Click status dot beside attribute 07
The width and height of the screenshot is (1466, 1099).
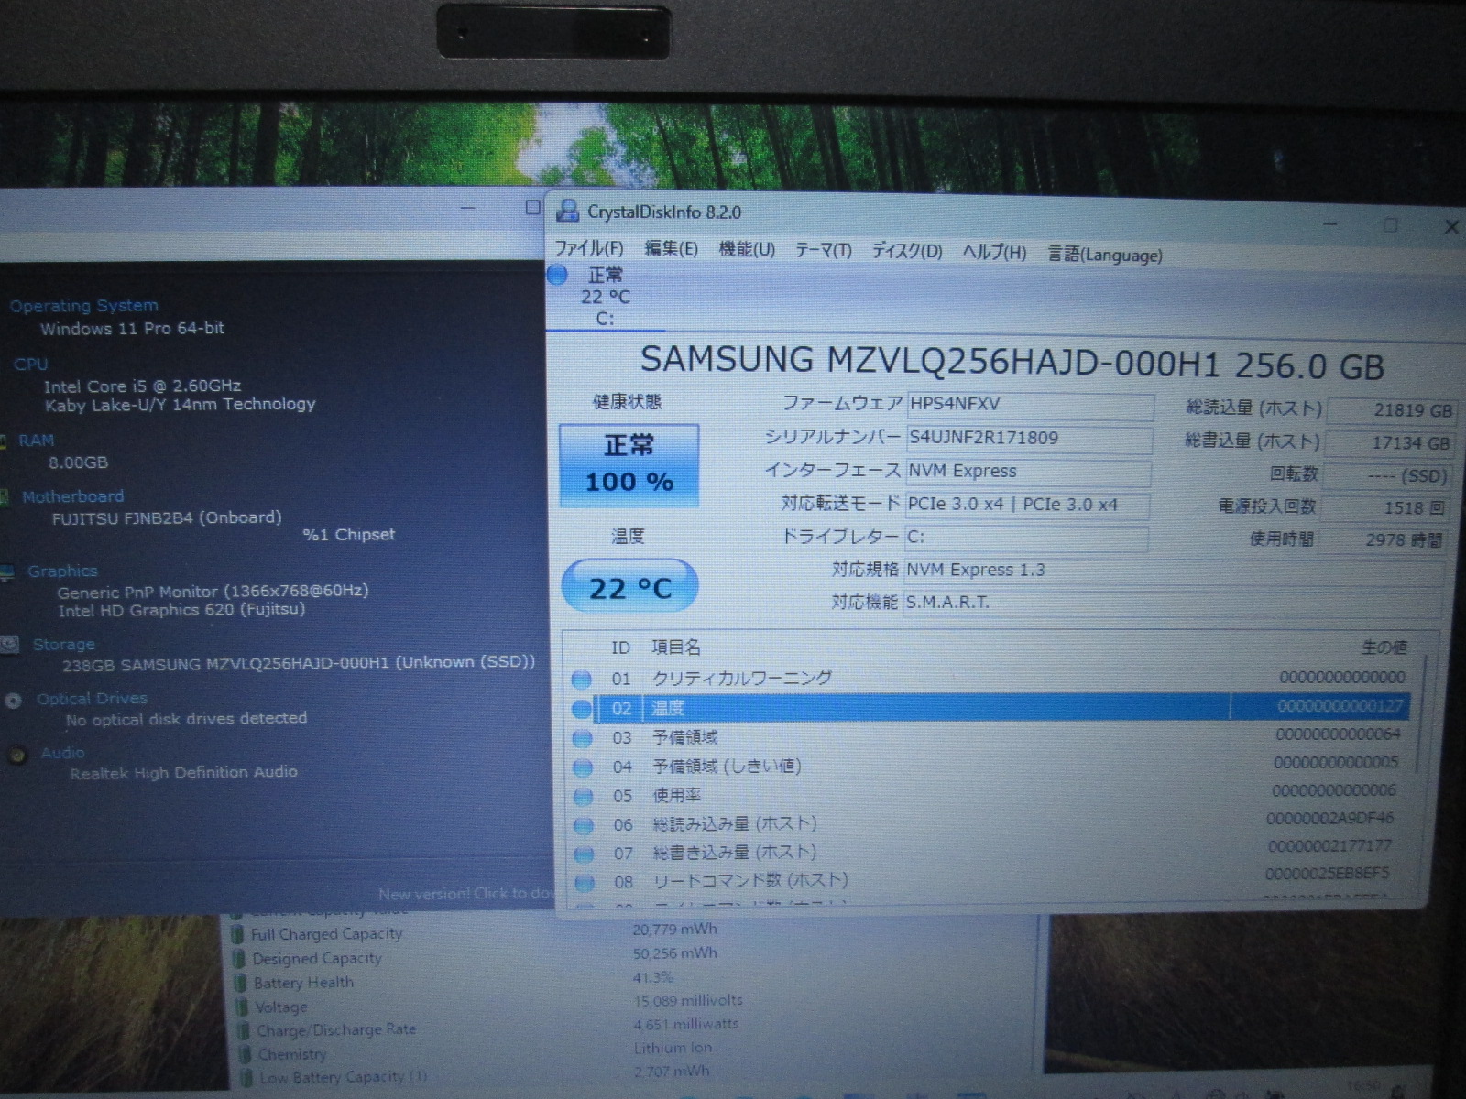click(584, 854)
